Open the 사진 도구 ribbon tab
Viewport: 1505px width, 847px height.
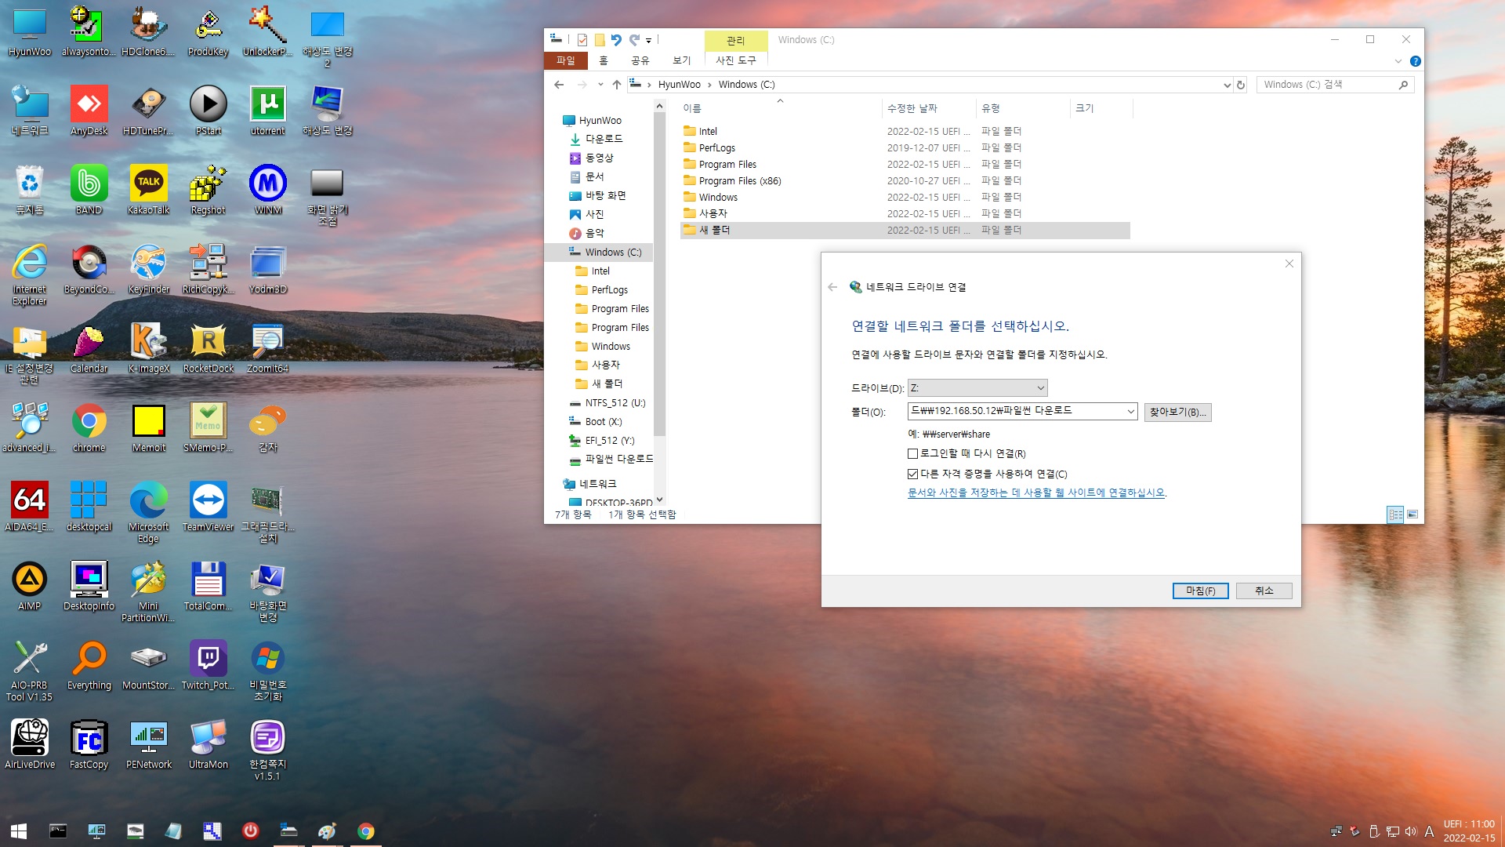click(x=735, y=60)
